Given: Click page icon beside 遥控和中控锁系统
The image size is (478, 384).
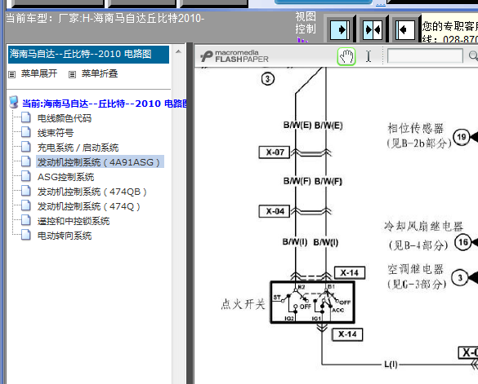Looking at the screenshot, I should [26, 219].
